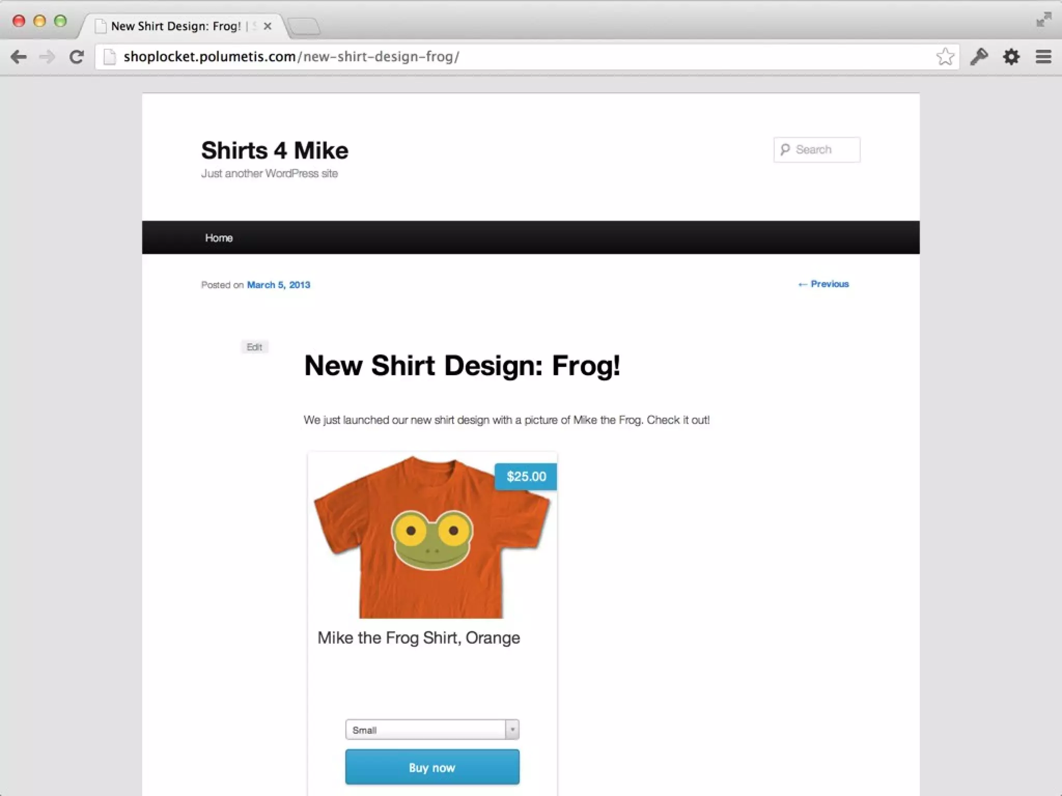
Task: Reload the page with refresh icon
Action: point(77,56)
